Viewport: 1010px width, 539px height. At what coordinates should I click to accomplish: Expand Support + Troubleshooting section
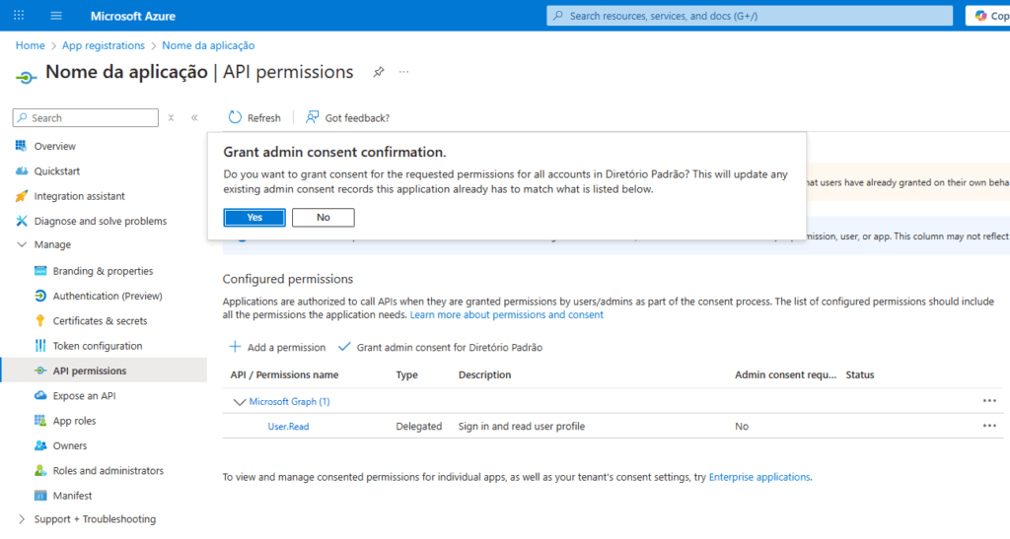click(x=22, y=519)
